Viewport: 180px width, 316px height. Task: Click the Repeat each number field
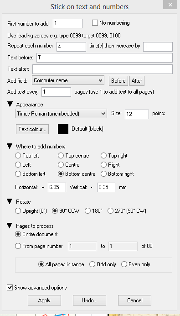point(72,47)
